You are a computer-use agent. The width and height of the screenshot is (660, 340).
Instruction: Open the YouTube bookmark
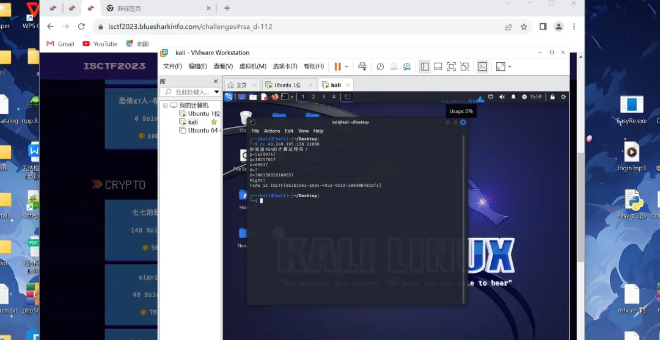point(100,44)
